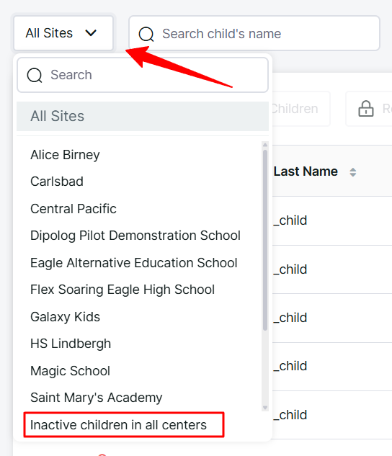Click the padlock icon button
Viewport: 392px width, 456px height.
point(366,109)
